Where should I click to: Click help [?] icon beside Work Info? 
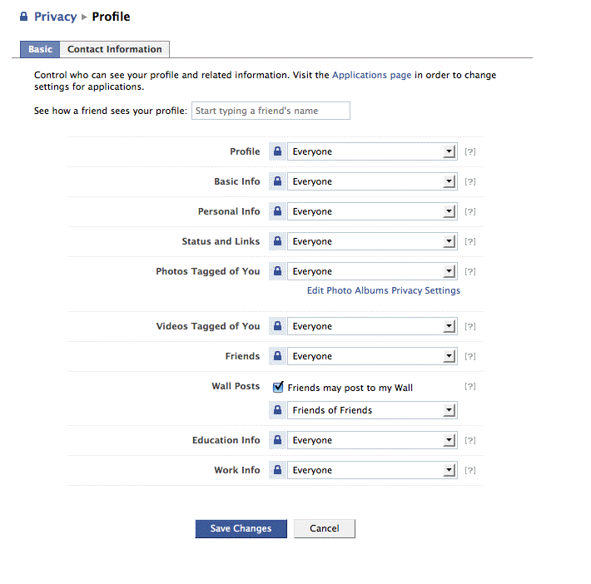[470, 471]
